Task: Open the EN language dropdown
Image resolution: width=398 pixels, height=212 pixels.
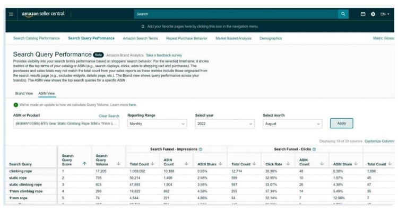Action: (385, 13)
